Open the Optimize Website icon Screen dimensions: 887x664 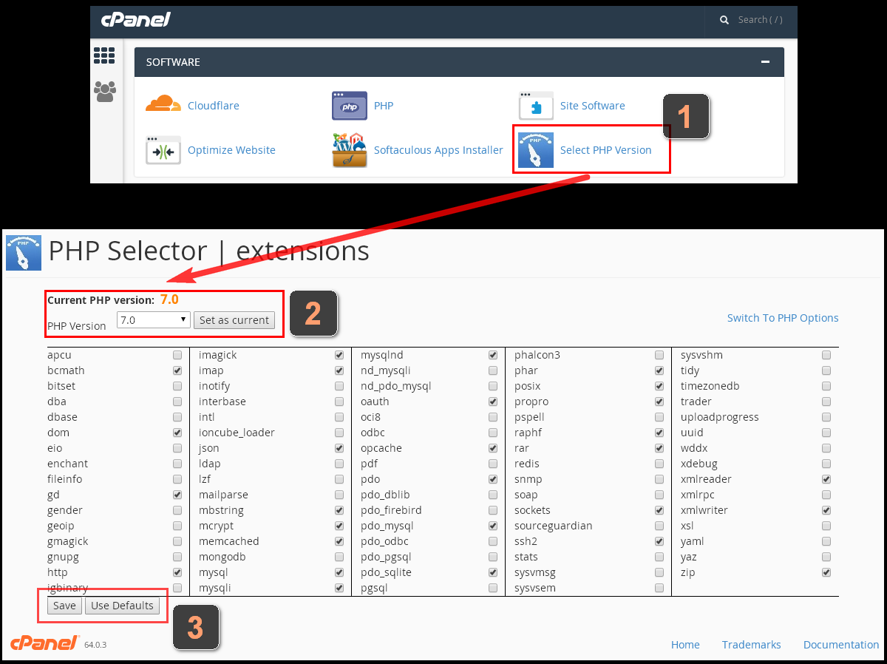click(163, 150)
